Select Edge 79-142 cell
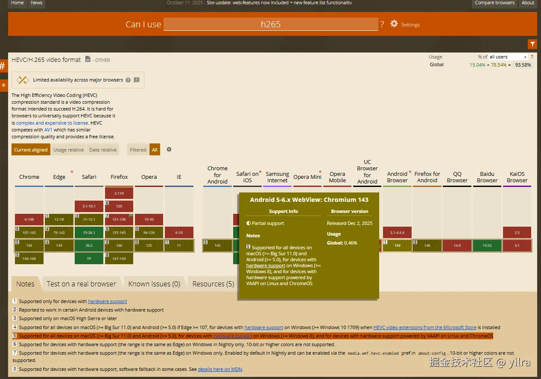The width and height of the screenshot is (541, 379). coord(59,233)
